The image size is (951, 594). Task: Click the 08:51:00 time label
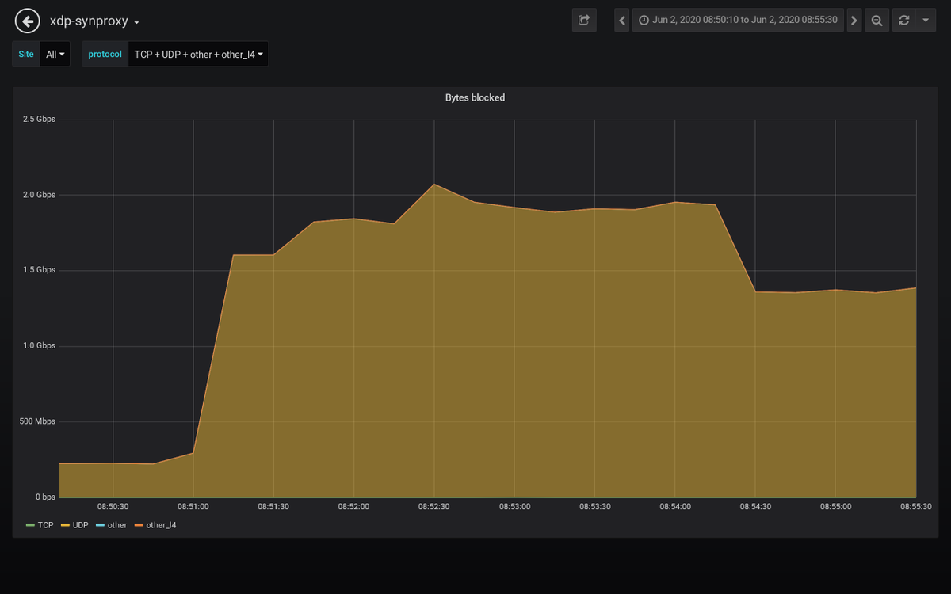(193, 507)
